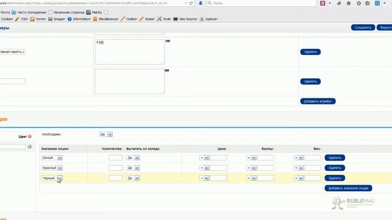Open the Часто посещаемые bookmark
The width and height of the screenshot is (392, 220).
coord(29,12)
